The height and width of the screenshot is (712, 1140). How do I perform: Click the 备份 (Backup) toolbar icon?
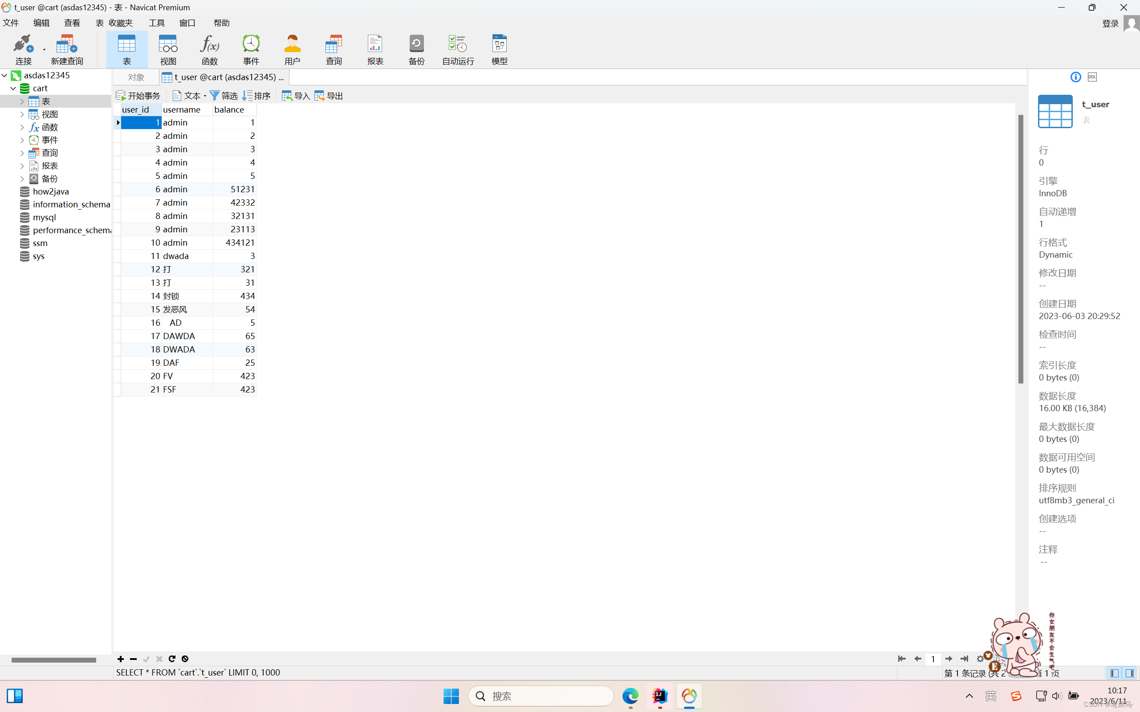coord(416,49)
